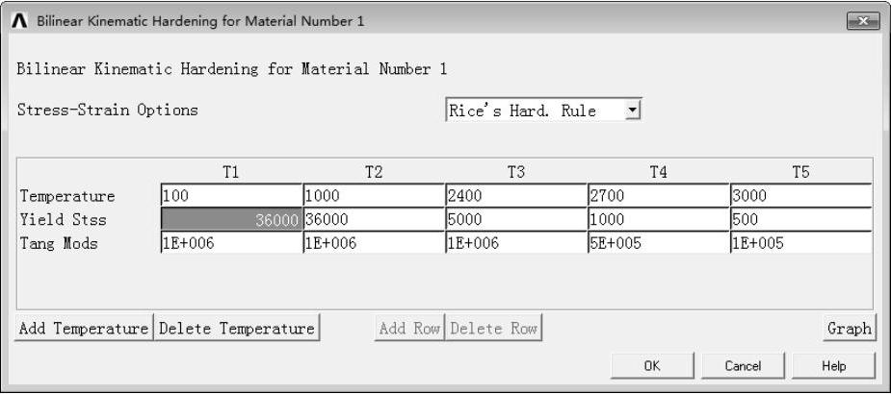The width and height of the screenshot is (891, 394).
Task: Confirm with the OK button
Action: [x=652, y=366]
